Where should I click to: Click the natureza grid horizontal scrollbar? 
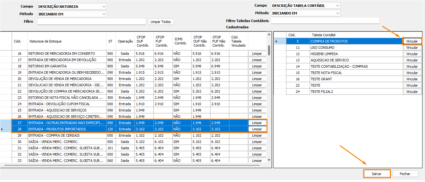click(132, 165)
